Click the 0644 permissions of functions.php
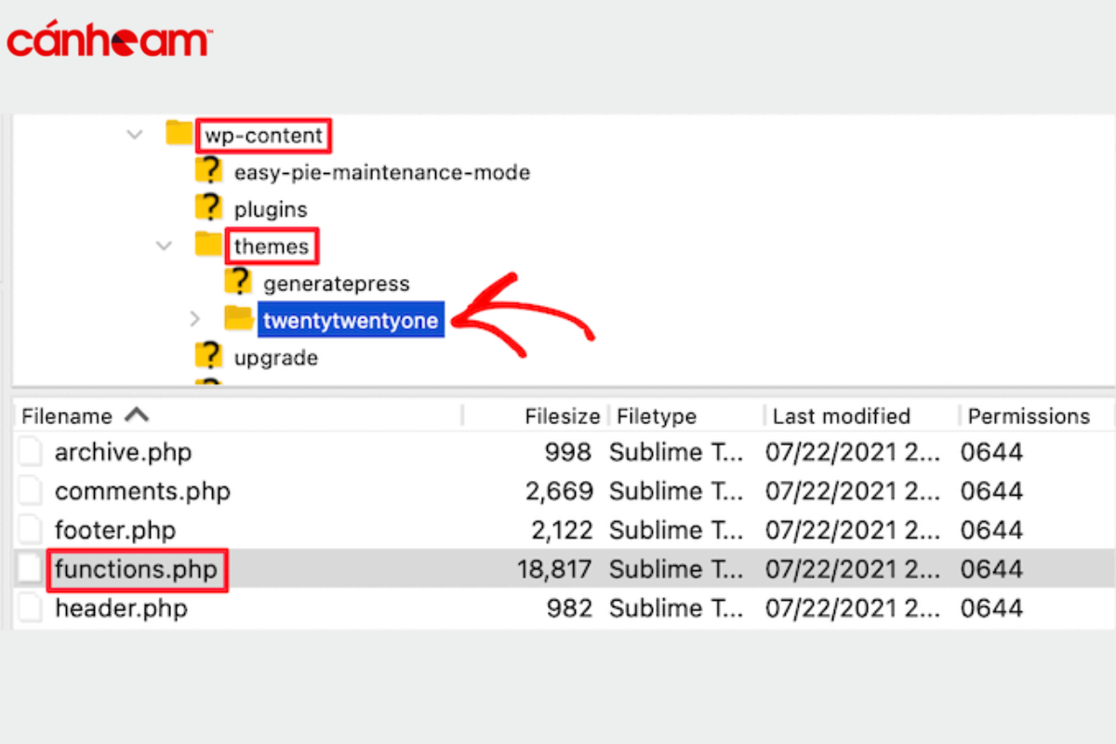The width and height of the screenshot is (1116, 744). 991,569
